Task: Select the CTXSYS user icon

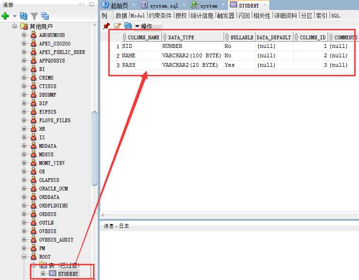Action: [x=34, y=86]
